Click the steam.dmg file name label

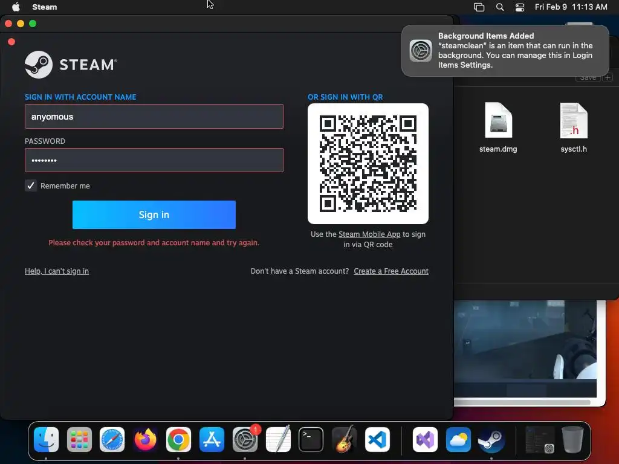point(498,149)
